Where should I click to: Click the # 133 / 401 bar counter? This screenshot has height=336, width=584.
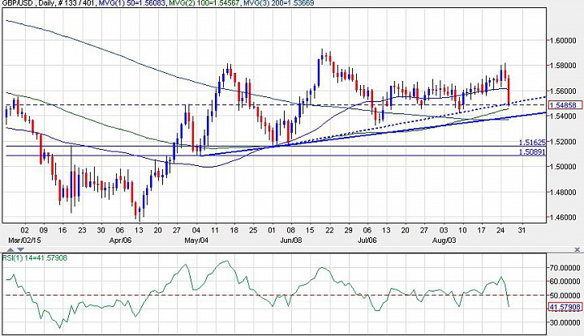[x=76, y=3]
